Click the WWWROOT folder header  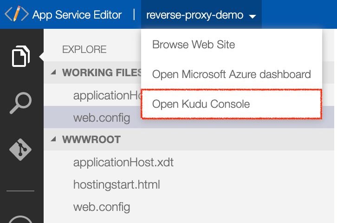tap(91, 139)
